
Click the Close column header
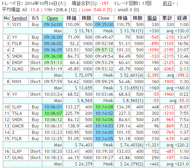(104, 18)
